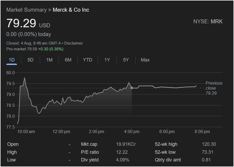
Task: Select the 1D time range tab
Action: click(12, 60)
